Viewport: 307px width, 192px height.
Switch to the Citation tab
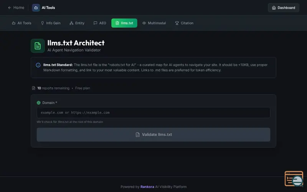184,23
